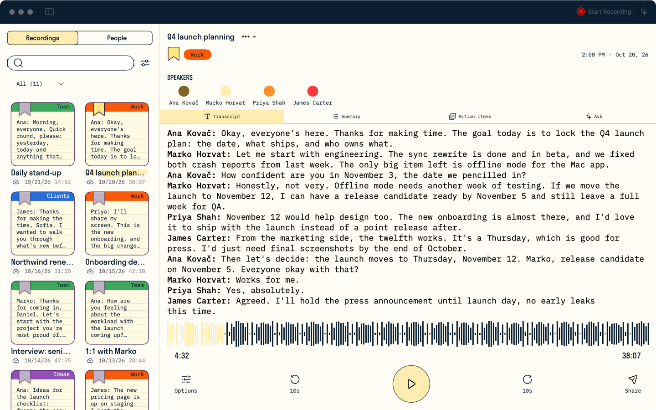Click the 38:07 total duration text

click(x=631, y=356)
